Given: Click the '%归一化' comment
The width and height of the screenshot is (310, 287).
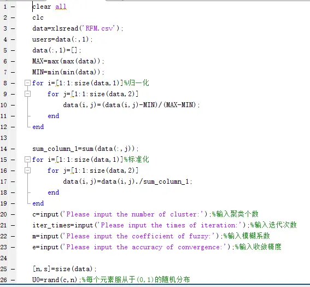Looking at the screenshot, I should coord(137,83).
